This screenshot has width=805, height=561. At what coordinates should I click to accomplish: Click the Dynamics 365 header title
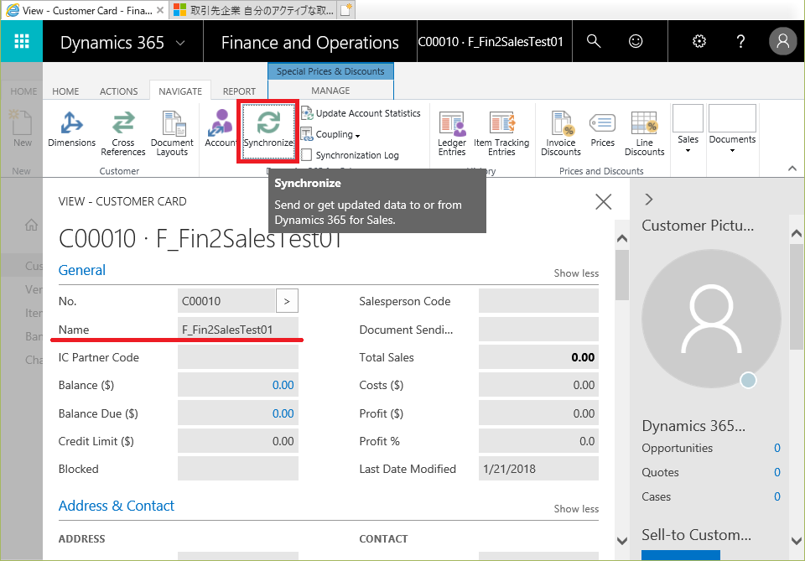tap(112, 43)
